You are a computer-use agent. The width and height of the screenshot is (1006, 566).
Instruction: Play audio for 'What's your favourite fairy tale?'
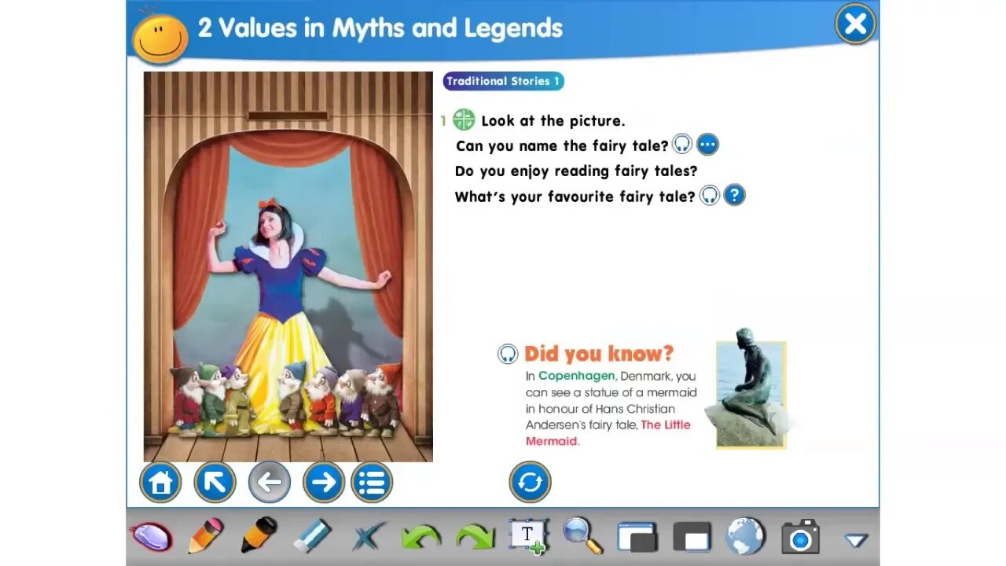pos(710,195)
